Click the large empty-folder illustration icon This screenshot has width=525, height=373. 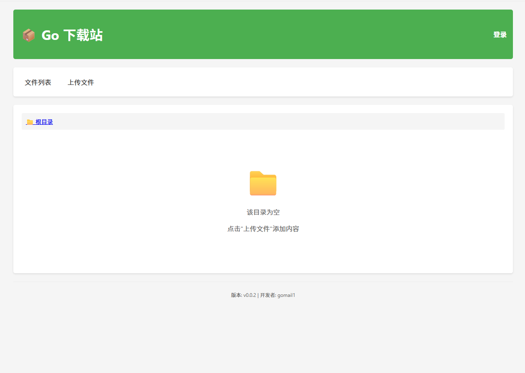(x=263, y=183)
